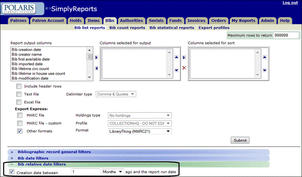
Task: Click the Log out link
Action: (x=290, y=3)
